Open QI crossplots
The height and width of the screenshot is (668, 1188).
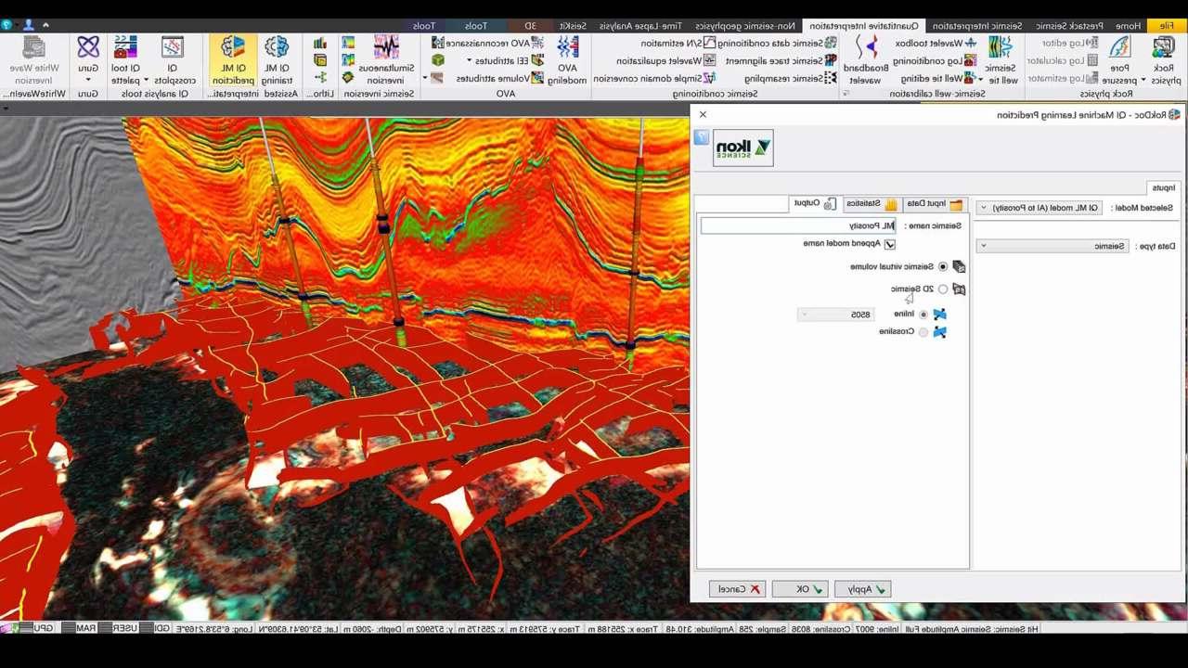pyautogui.click(x=172, y=60)
